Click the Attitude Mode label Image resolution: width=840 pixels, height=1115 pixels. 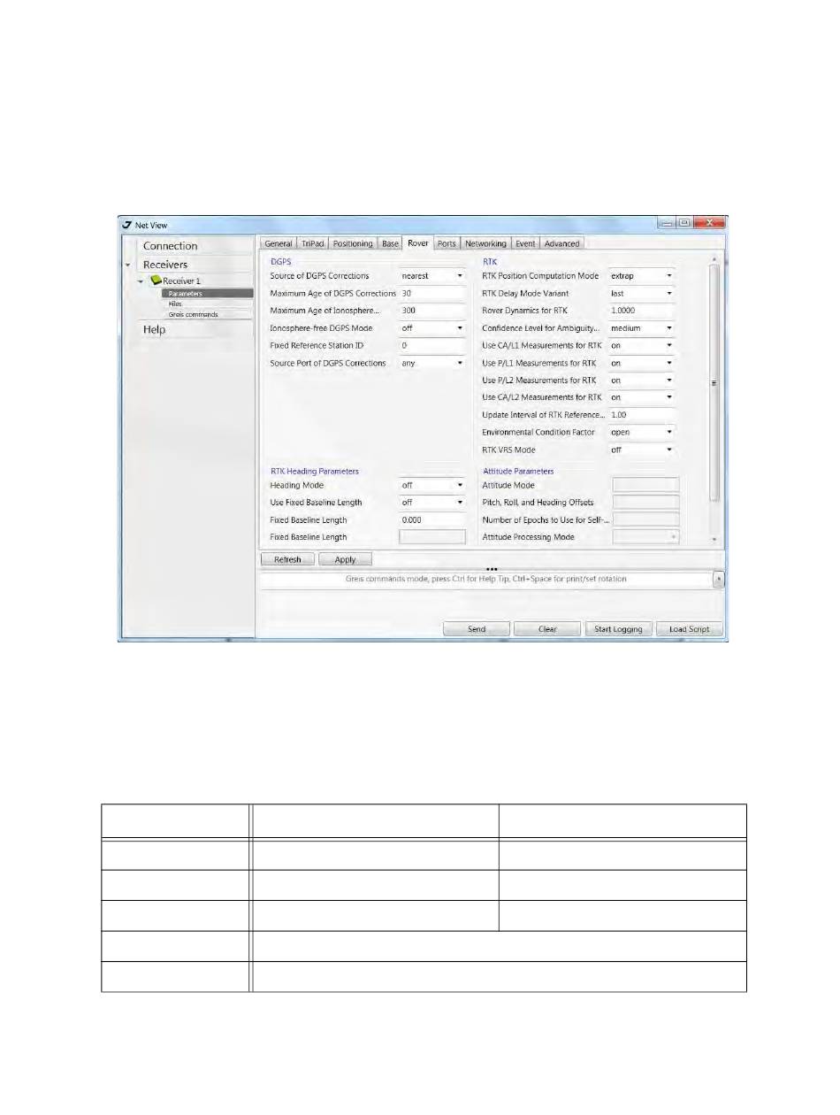click(508, 485)
